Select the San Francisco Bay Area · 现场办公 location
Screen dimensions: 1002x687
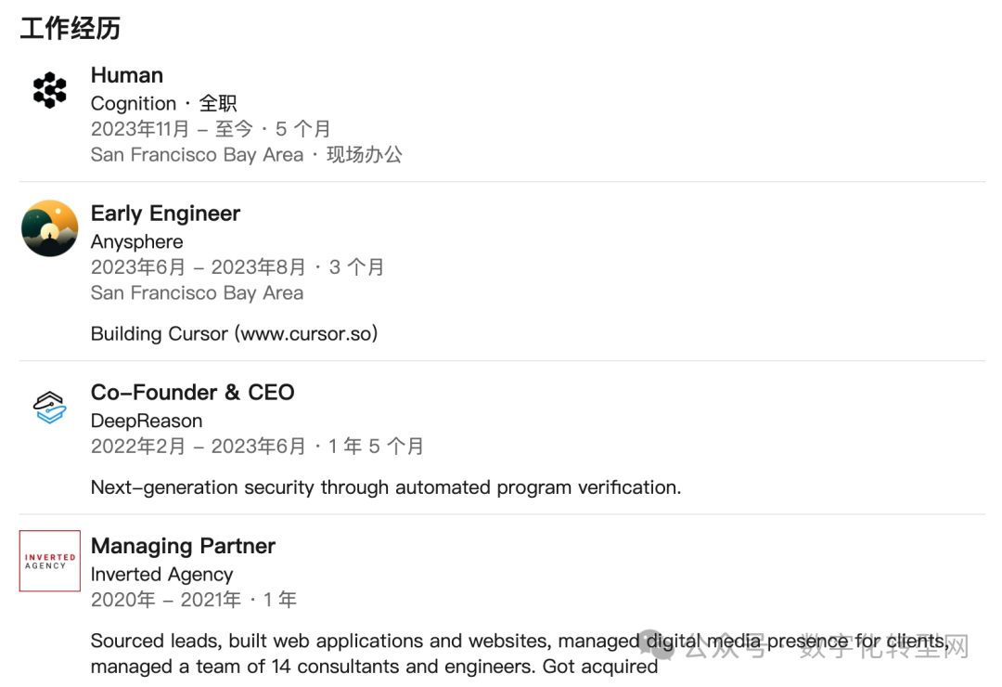tap(246, 155)
